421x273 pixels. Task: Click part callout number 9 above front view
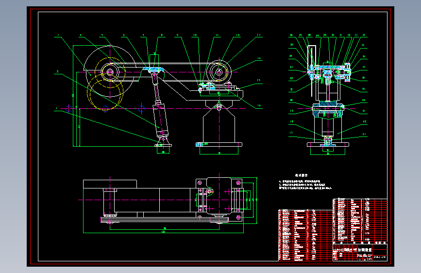point(177,35)
